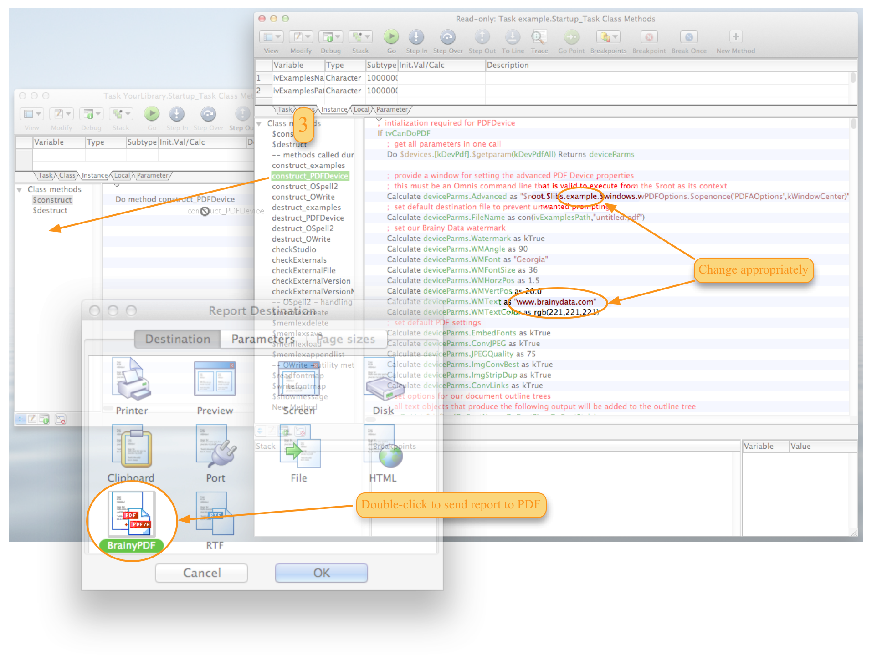Select the BrainyPDF destination icon
The height and width of the screenshot is (670, 872).
tap(132, 514)
